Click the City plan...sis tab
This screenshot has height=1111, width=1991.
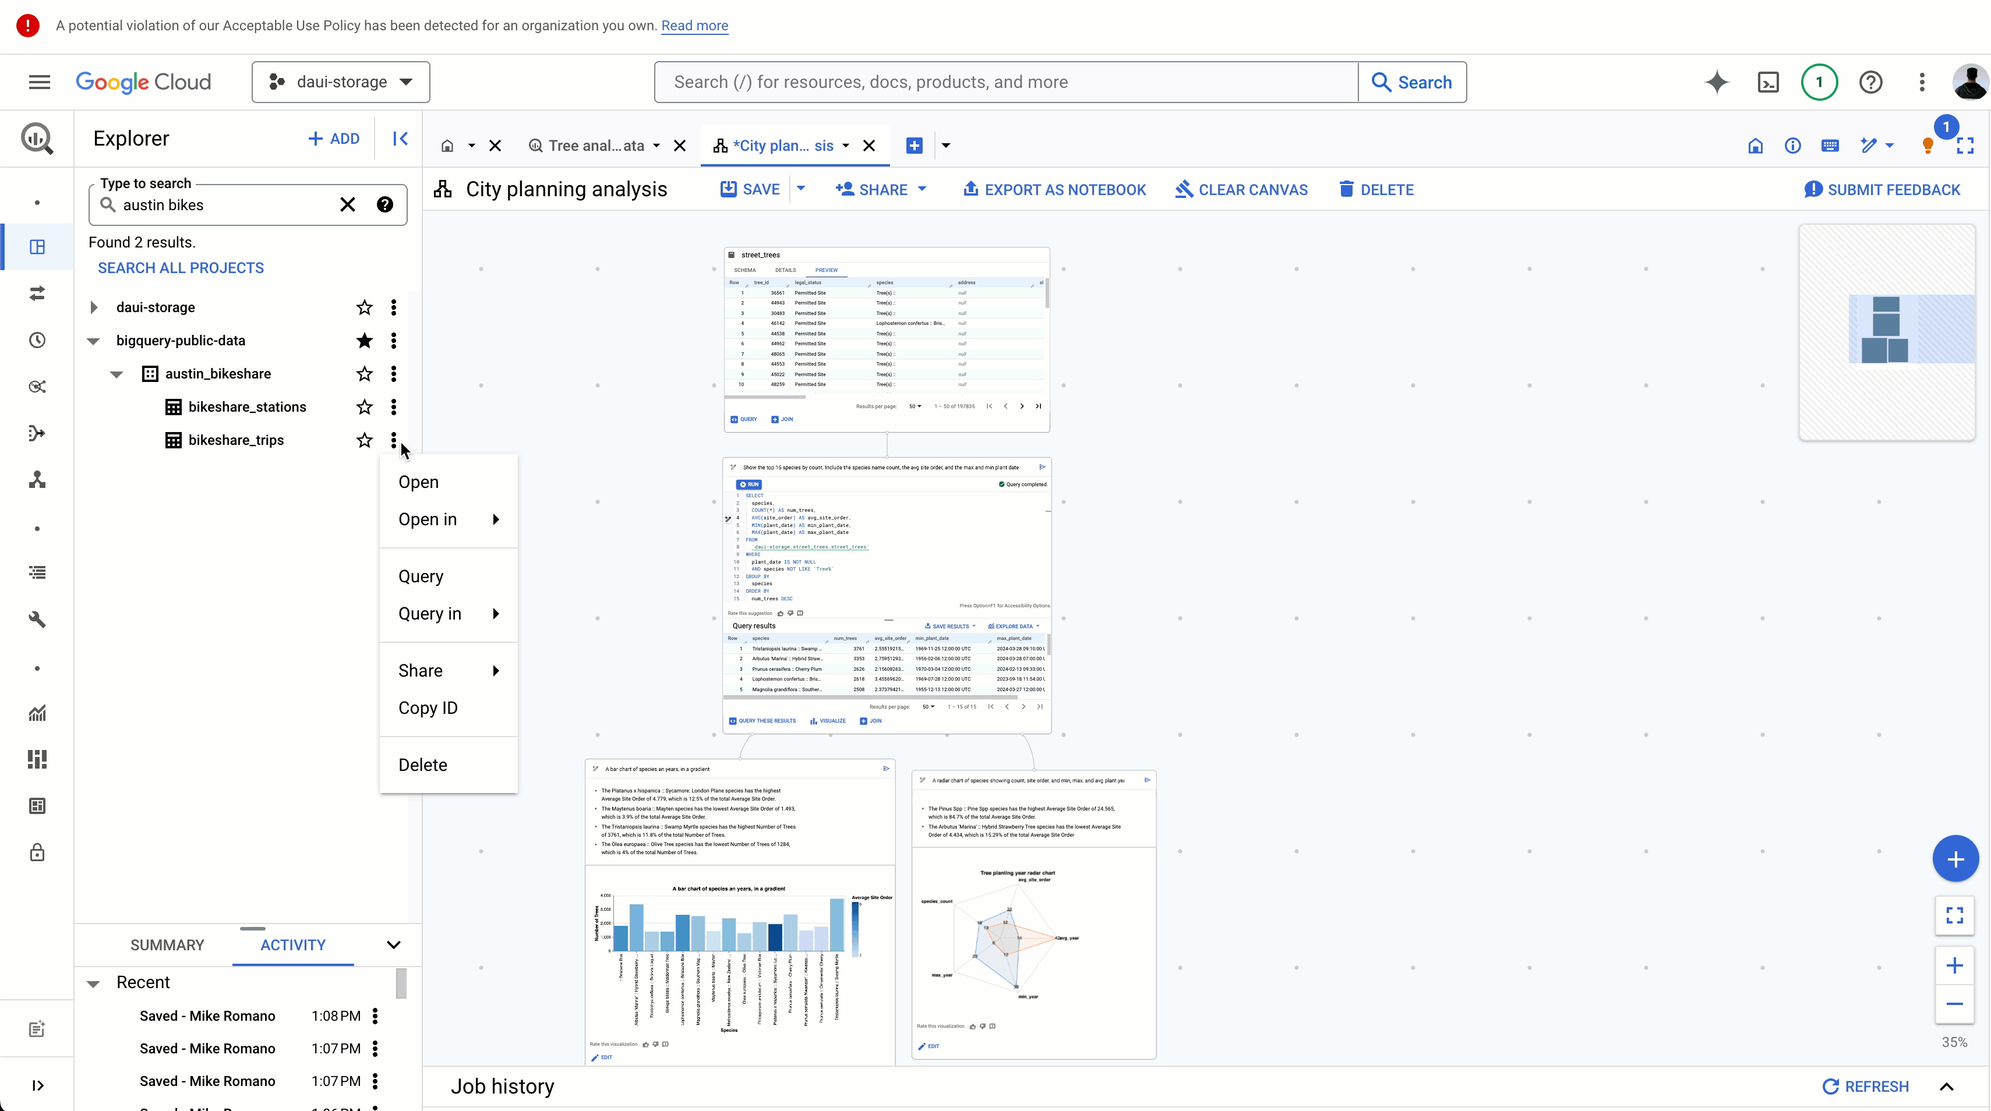(x=779, y=145)
